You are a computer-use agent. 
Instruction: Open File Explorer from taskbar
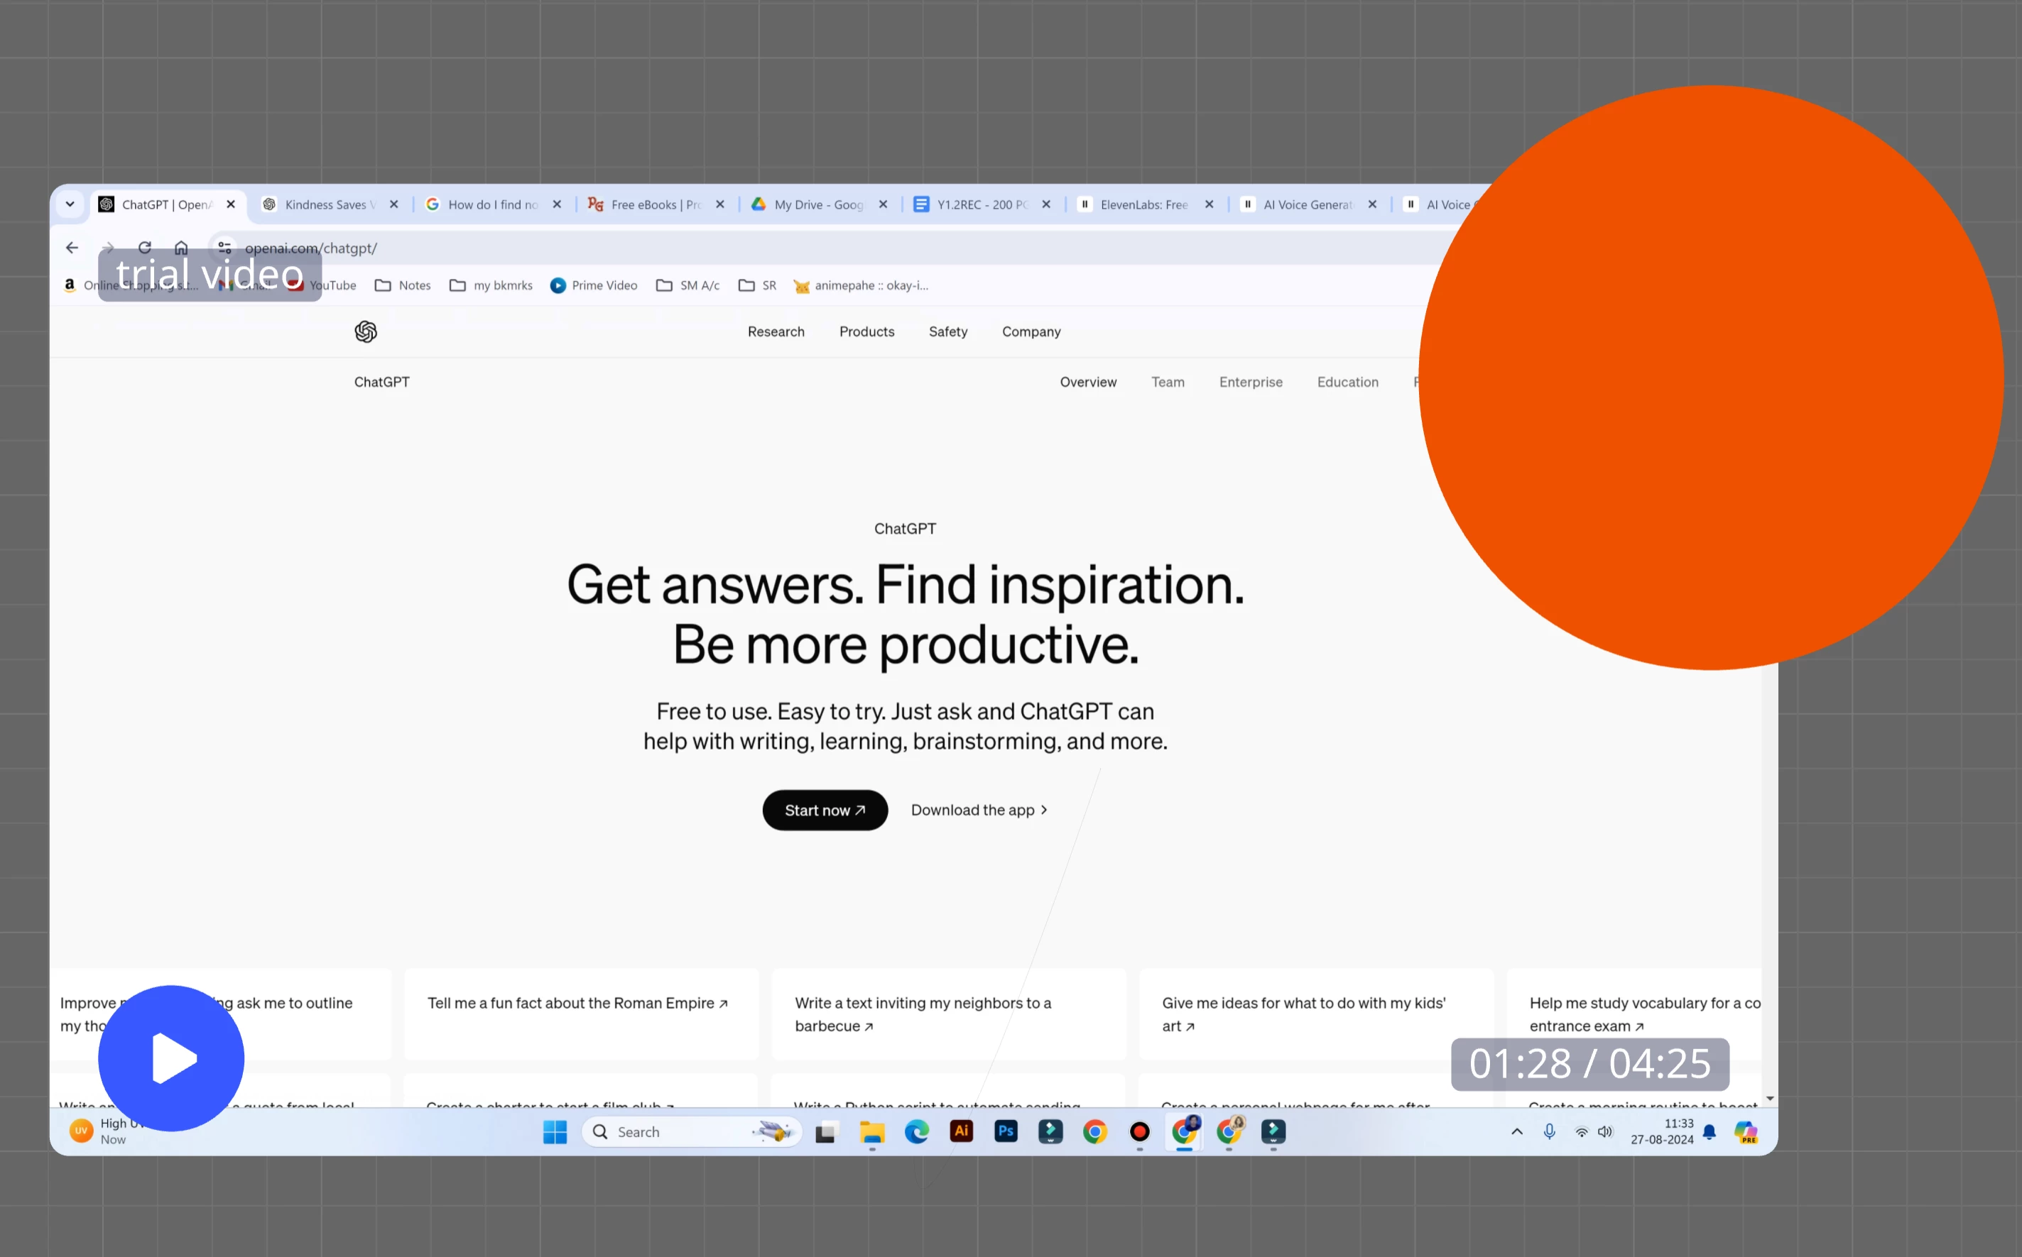[x=871, y=1131]
